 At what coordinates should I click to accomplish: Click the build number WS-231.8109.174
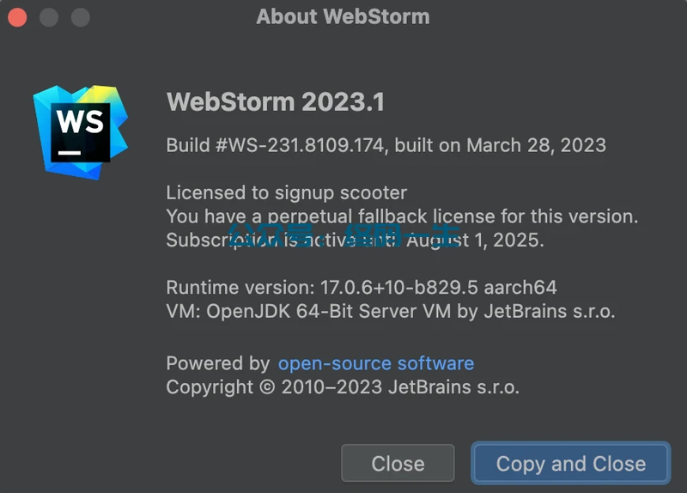point(299,145)
